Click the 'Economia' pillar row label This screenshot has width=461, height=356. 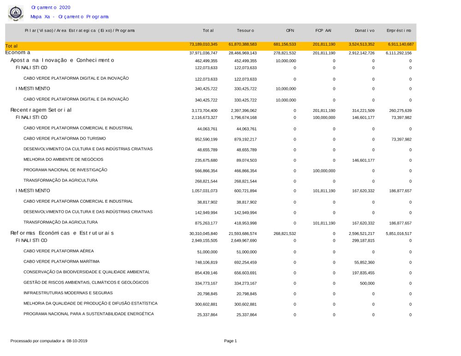18,53
